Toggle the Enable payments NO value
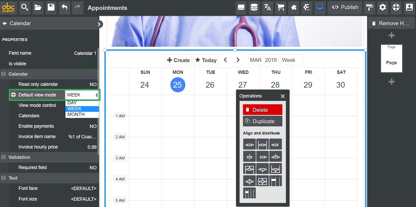This screenshot has width=416, height=207. coord(93,126)
